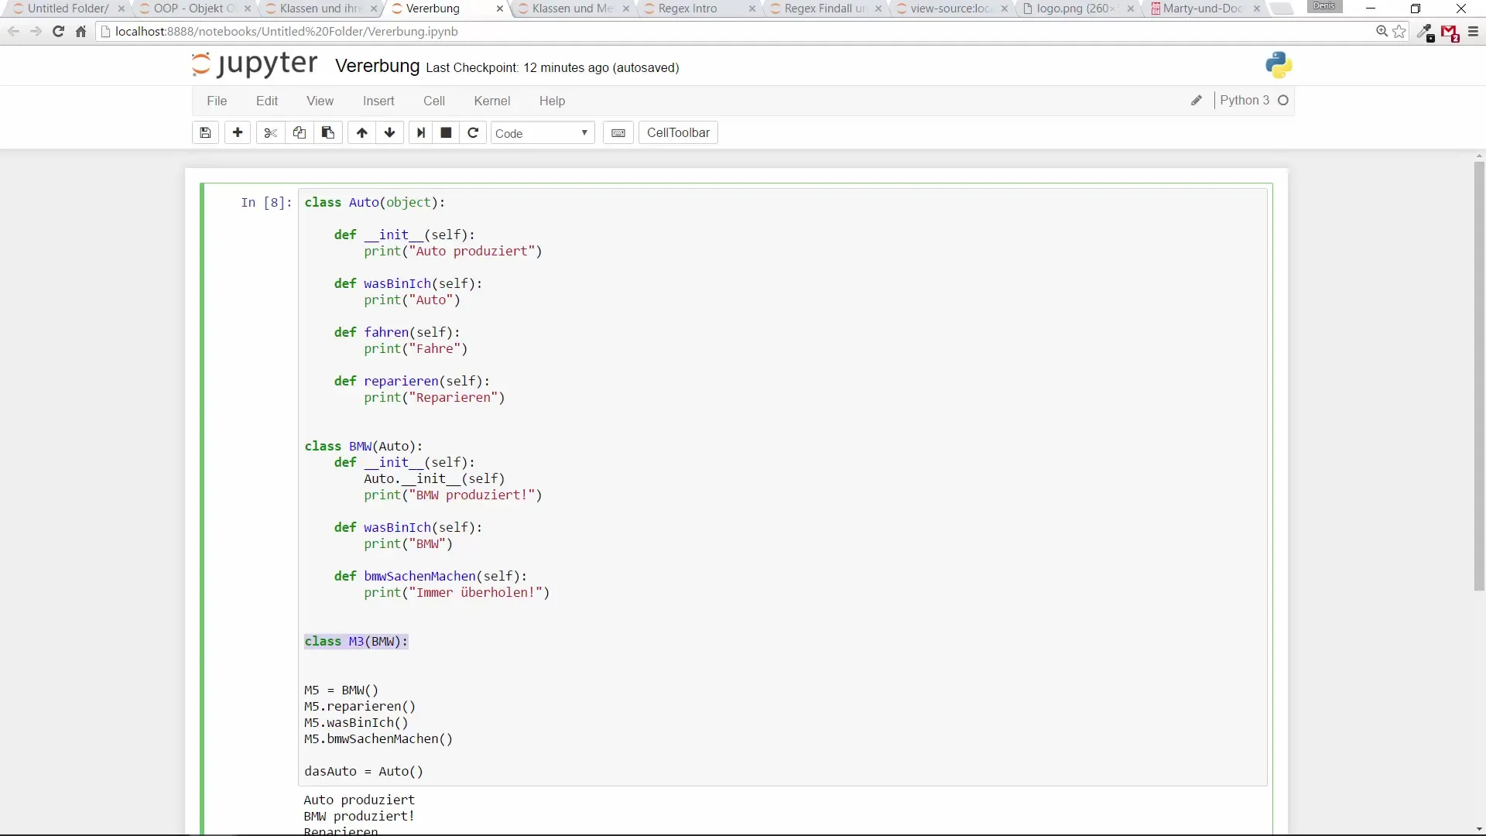Click the line M5.bmwSachenMachen()
This screenshot has width=1486, height=836.
click(x=378, y=738)
